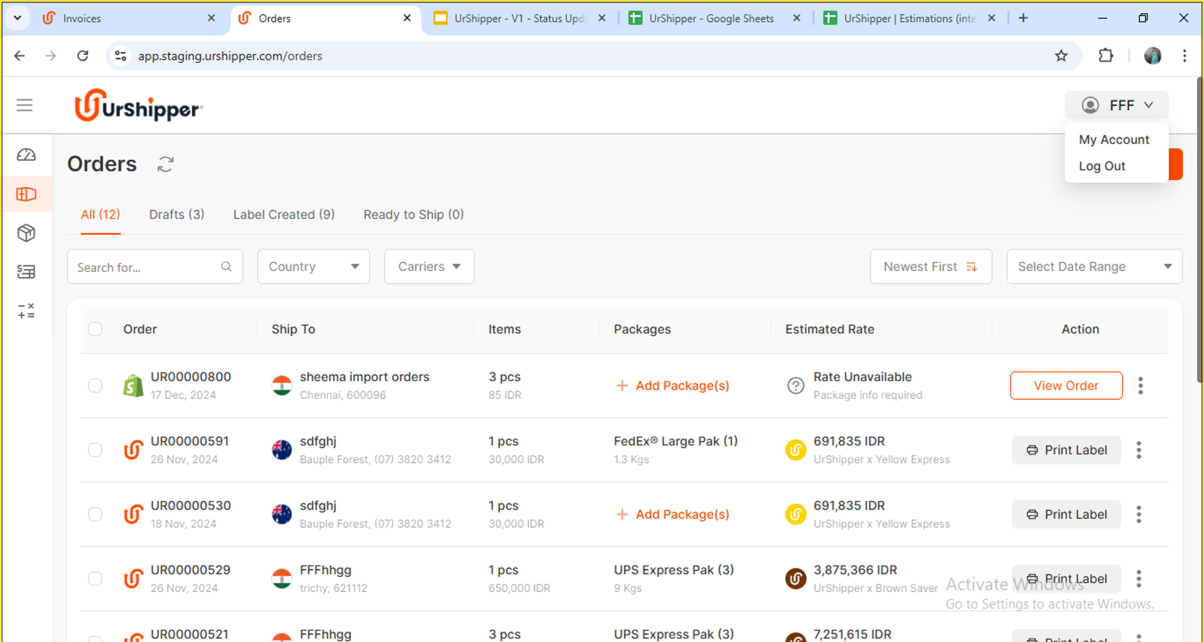Click the Estimated Rate column header
The width and height of the screenshot is (1204, 642).
pos(830,329)
